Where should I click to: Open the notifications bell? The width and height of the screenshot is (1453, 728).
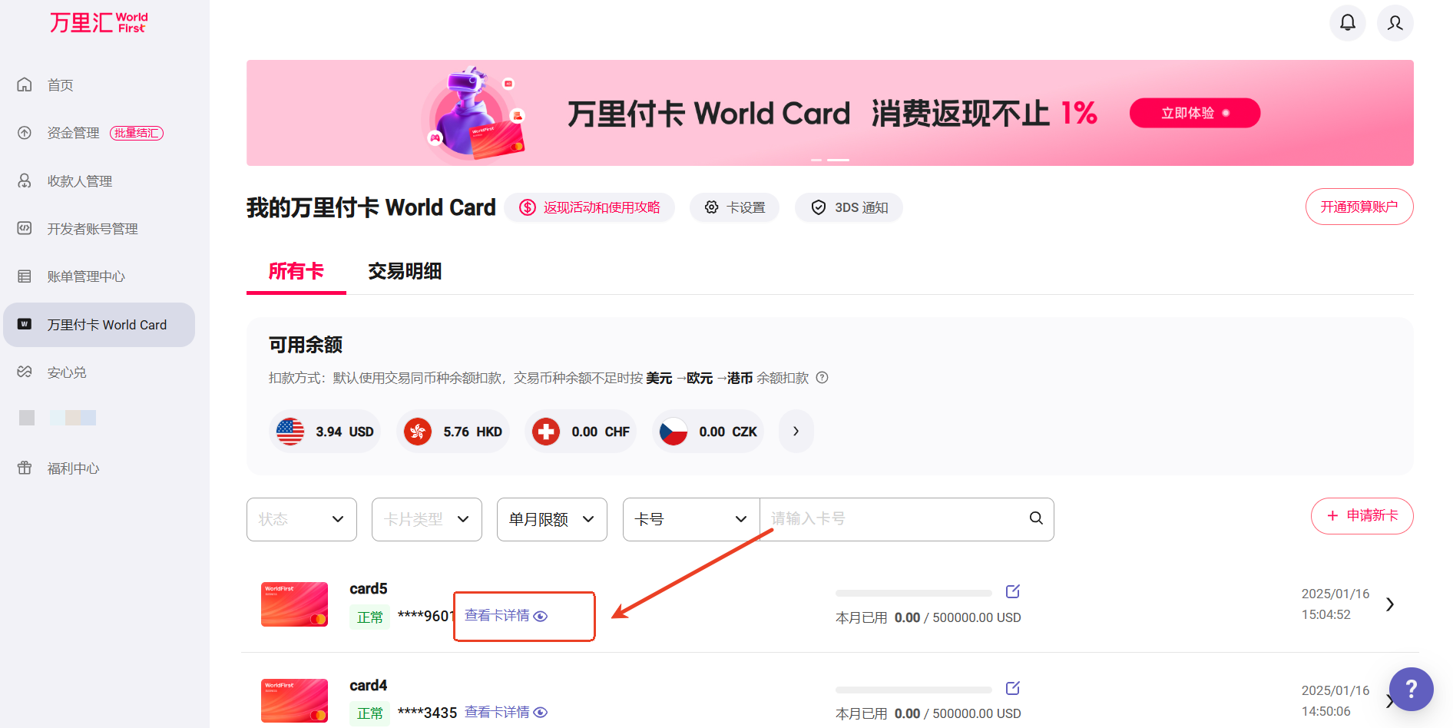1347,23
